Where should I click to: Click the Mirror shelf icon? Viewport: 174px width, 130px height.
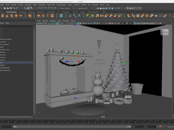coord(102,16)
